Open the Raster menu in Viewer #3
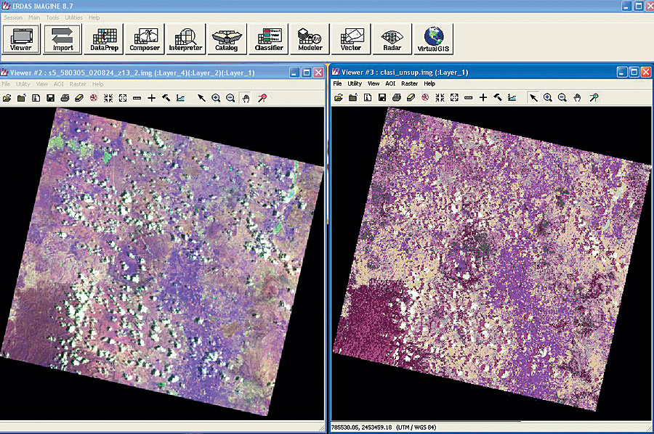Viewport: 654px width, 434px height. [409, 83]
